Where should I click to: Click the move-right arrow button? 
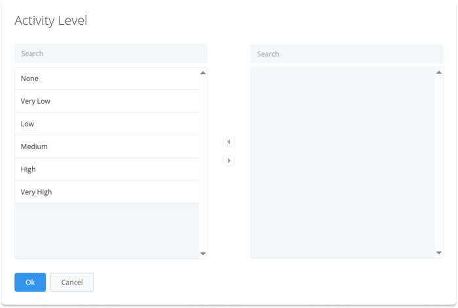point(229,161)
